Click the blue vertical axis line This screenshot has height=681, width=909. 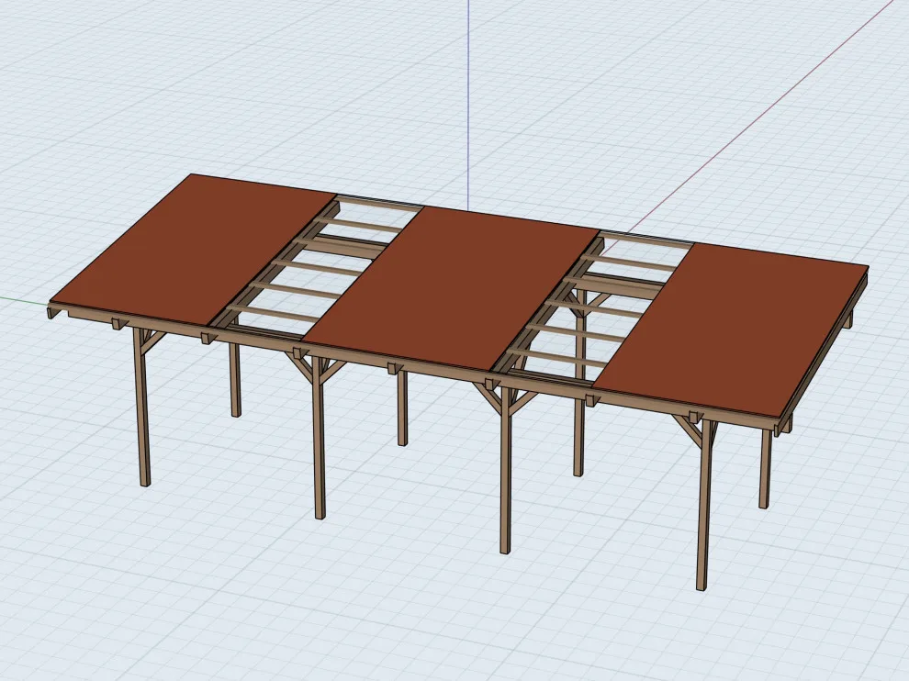pyautogui.click(x=468, y=105)
